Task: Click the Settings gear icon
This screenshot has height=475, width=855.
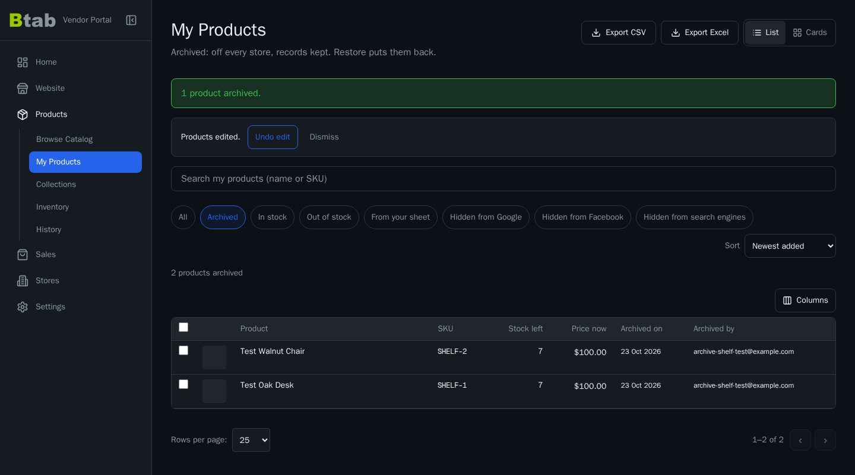Action: pyautogui.click(x=23, y=307)
